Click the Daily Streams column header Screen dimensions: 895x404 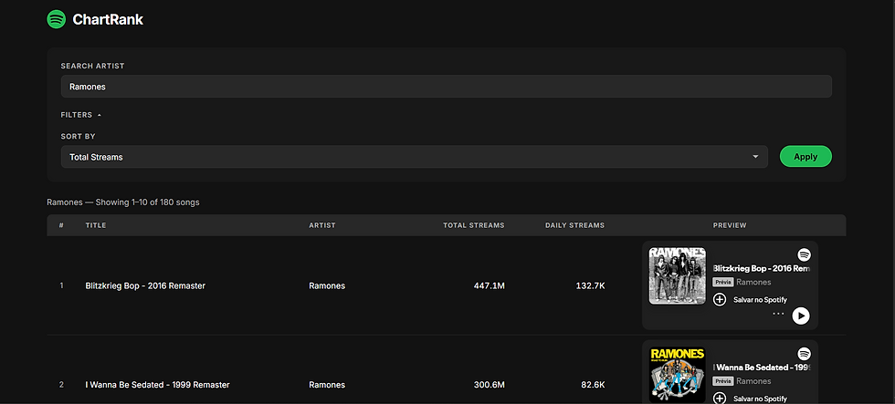coord(574,225)
